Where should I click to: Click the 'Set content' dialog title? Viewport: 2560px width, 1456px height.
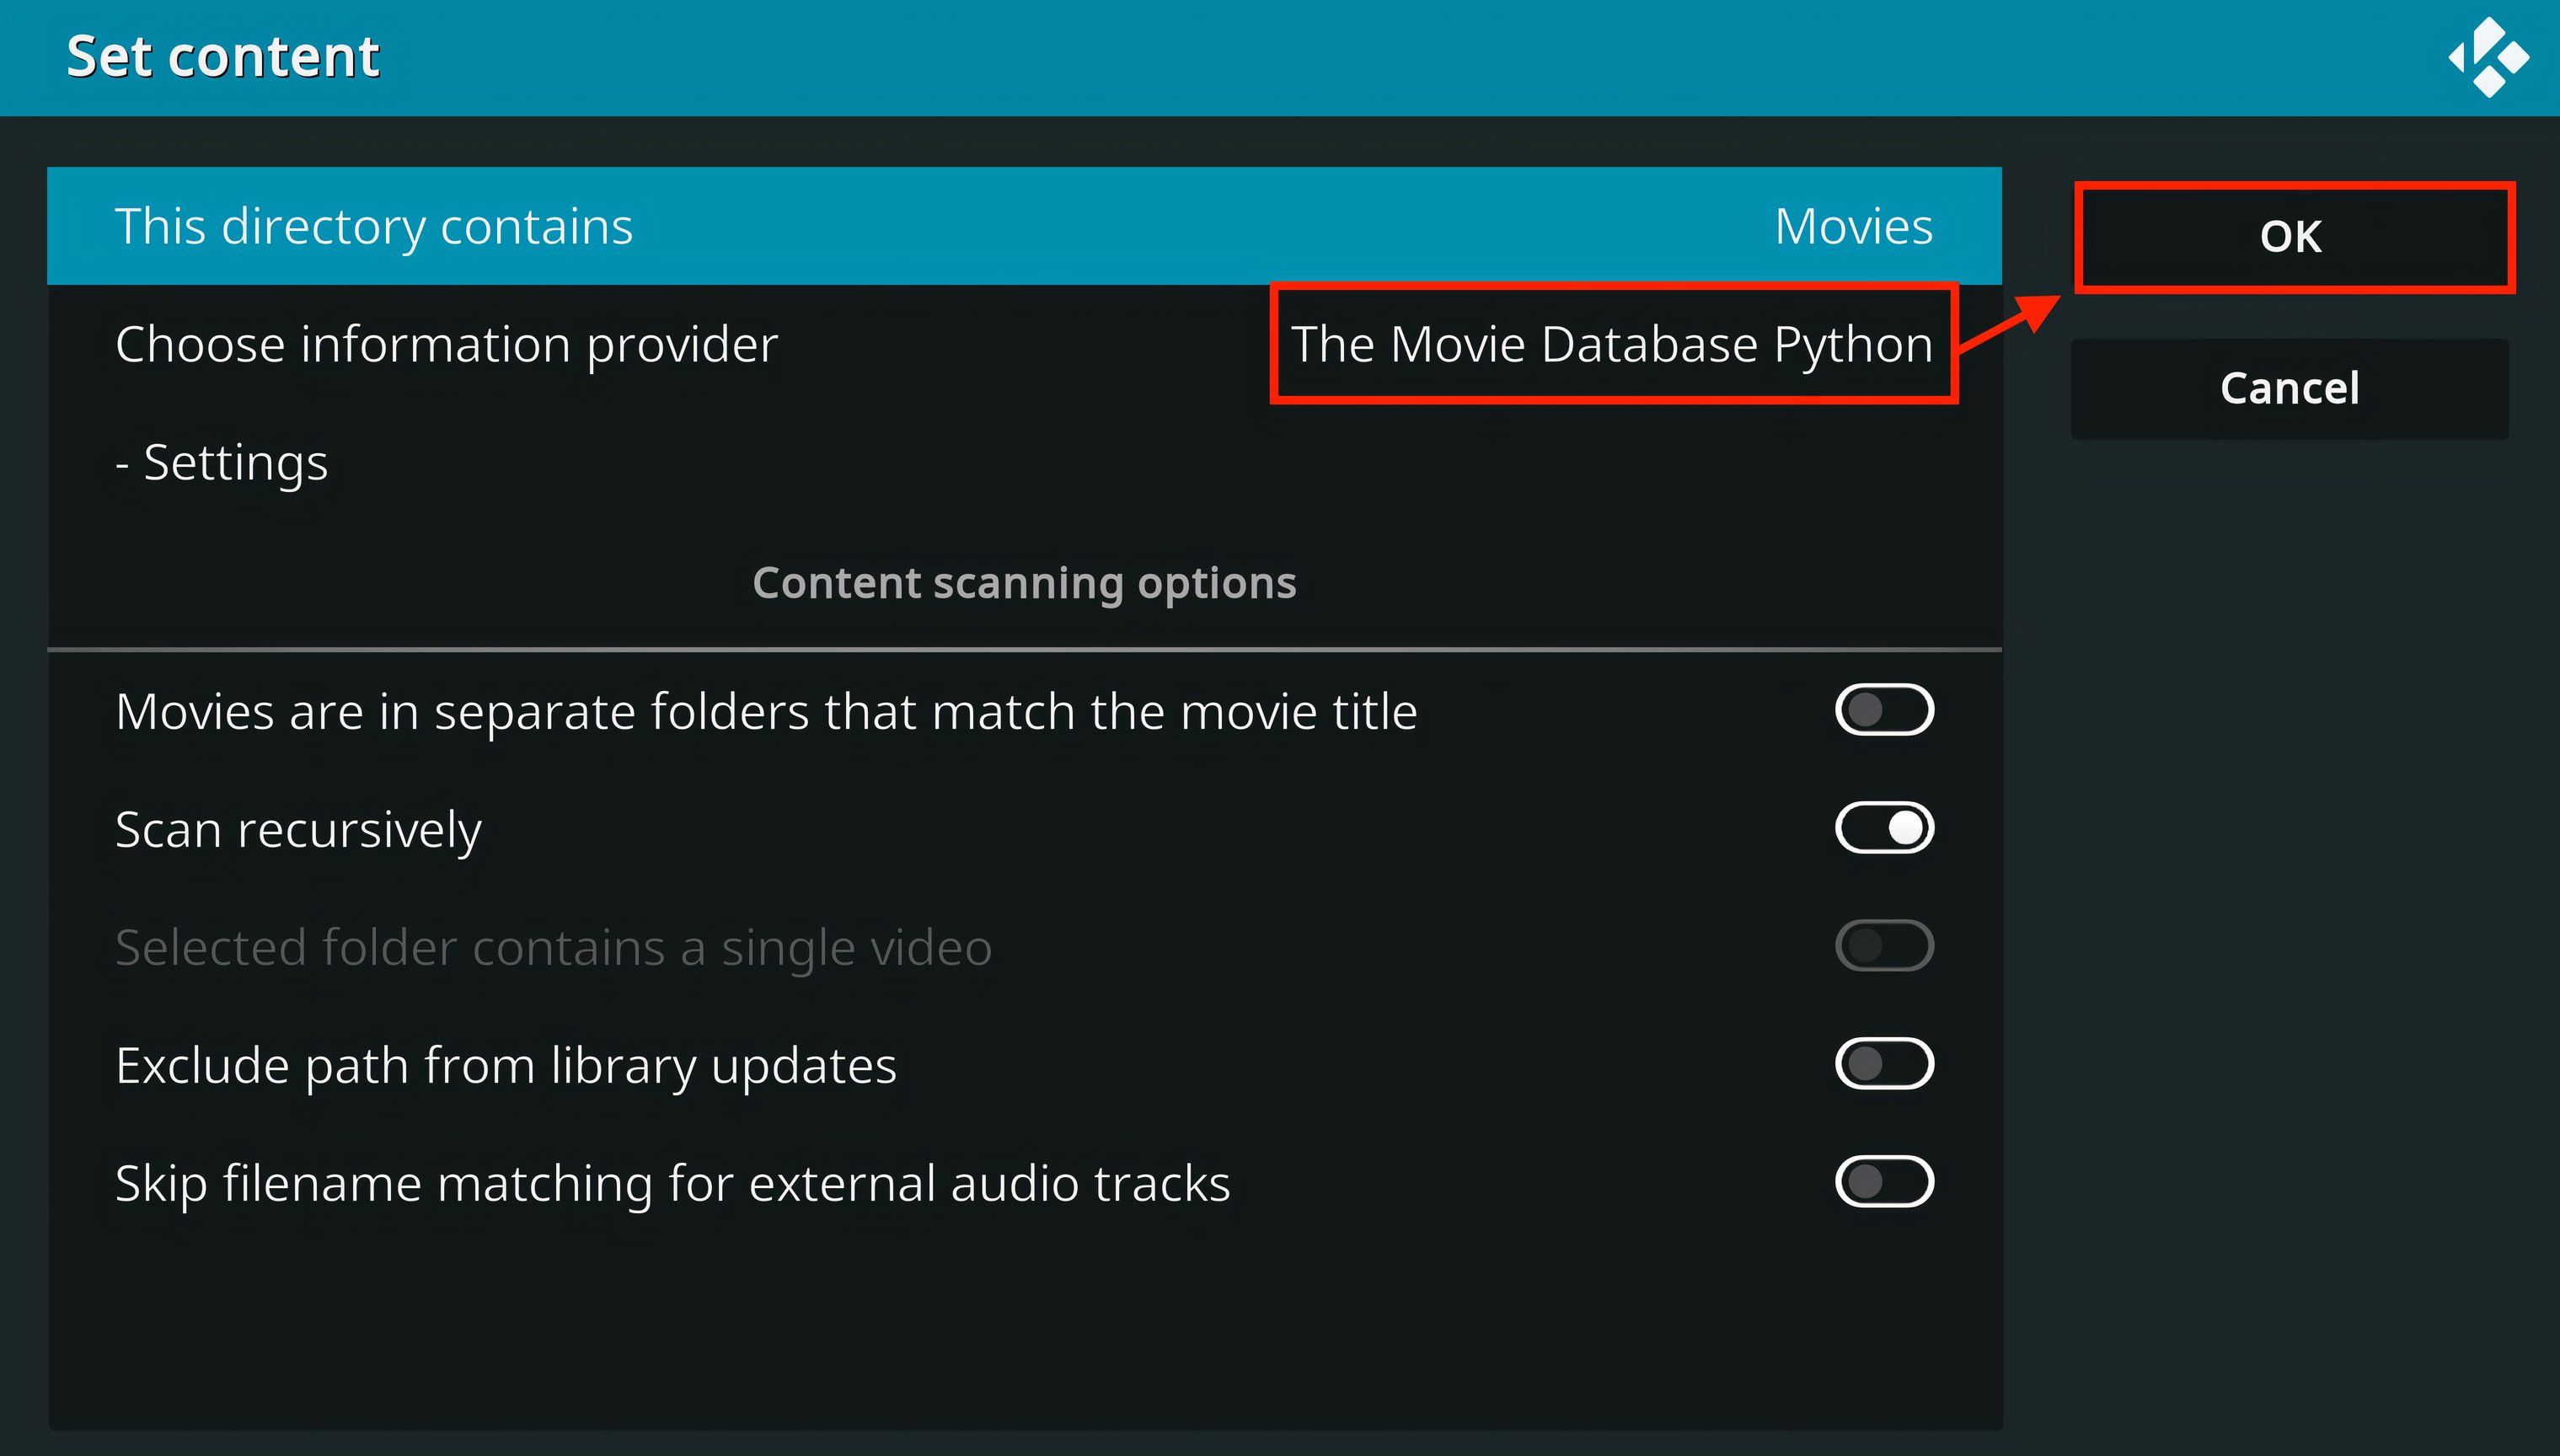[x=222, y=56]
